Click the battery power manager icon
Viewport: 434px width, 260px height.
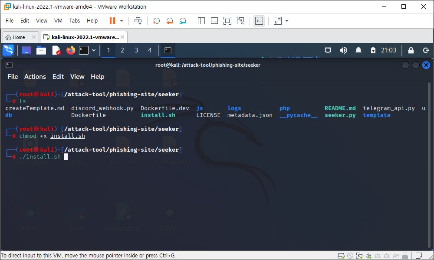[373, 50]
